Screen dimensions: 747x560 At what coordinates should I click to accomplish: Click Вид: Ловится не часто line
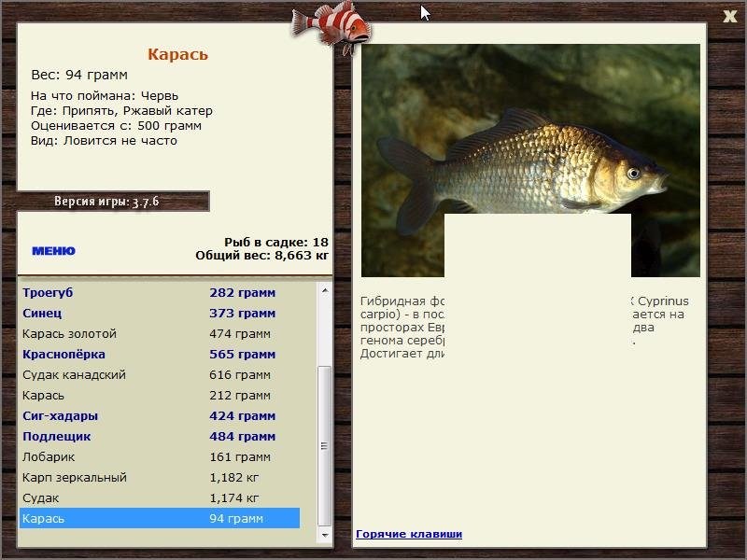pos(104,141)
